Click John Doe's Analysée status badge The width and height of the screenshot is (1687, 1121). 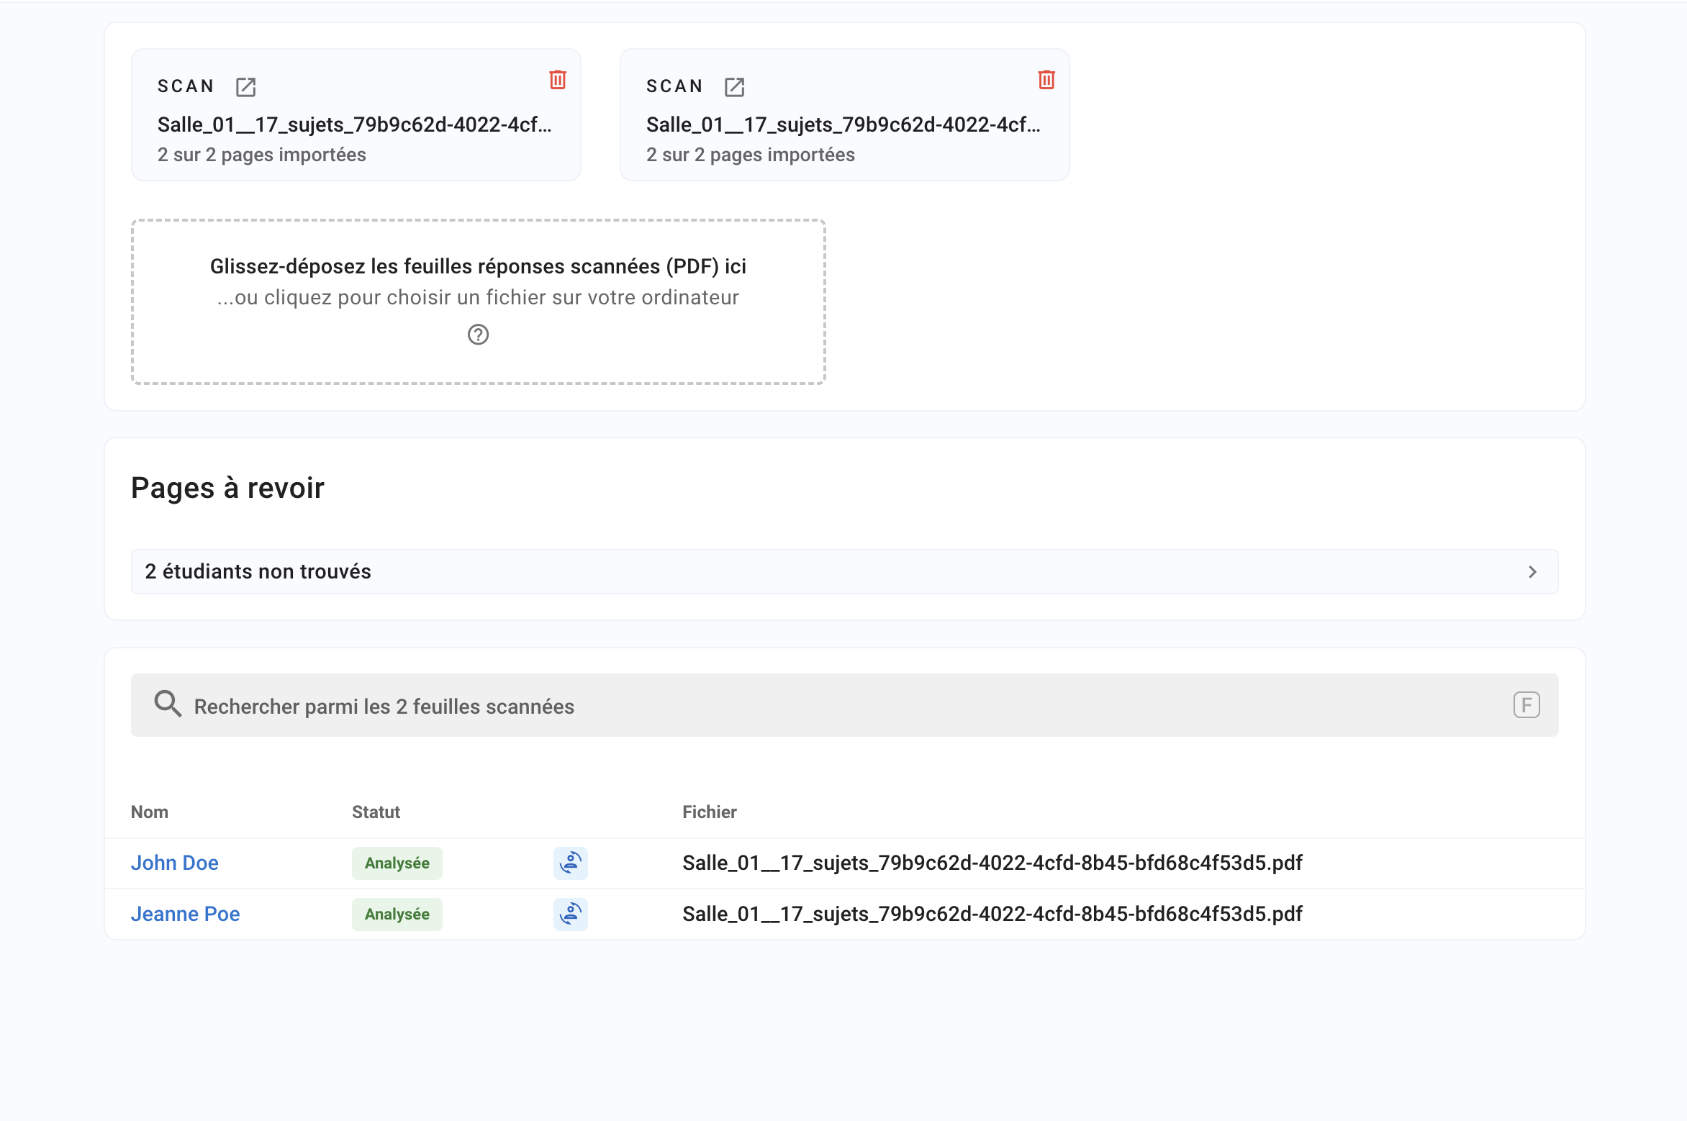pyautogui.click(x=397, y=863)
